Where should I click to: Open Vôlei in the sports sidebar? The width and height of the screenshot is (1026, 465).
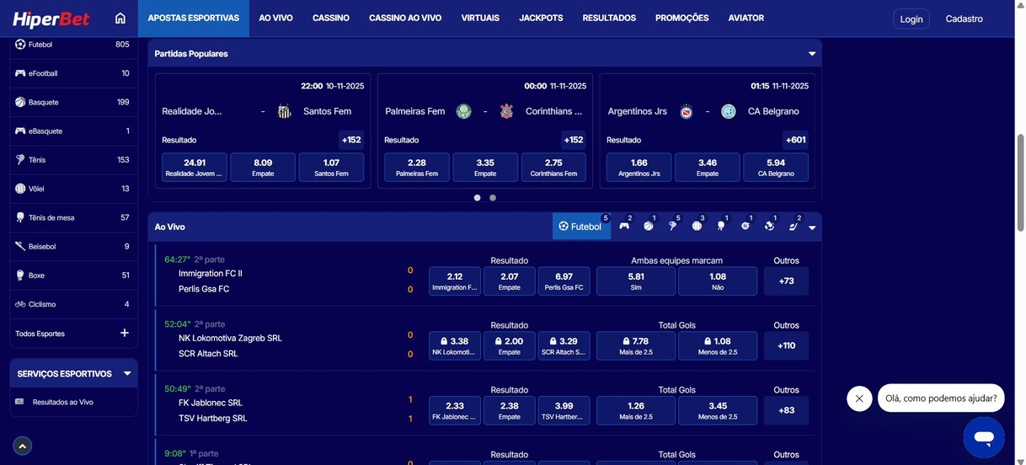pos(72,189)
